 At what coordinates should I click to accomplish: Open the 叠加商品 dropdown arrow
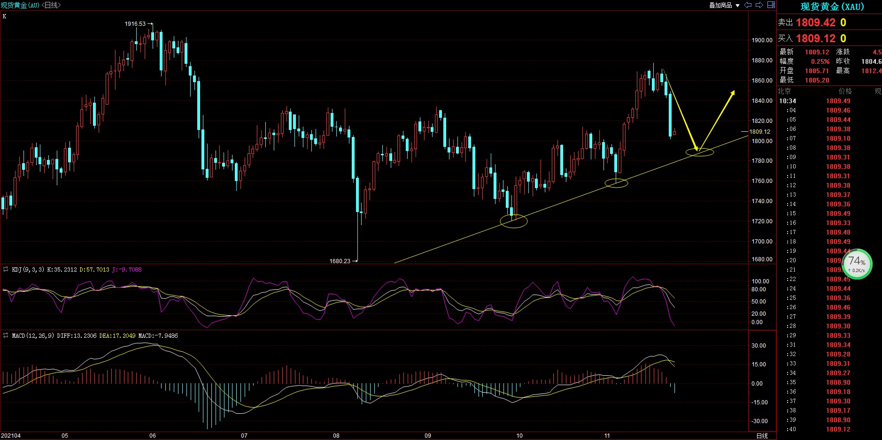tap(737, 6)
